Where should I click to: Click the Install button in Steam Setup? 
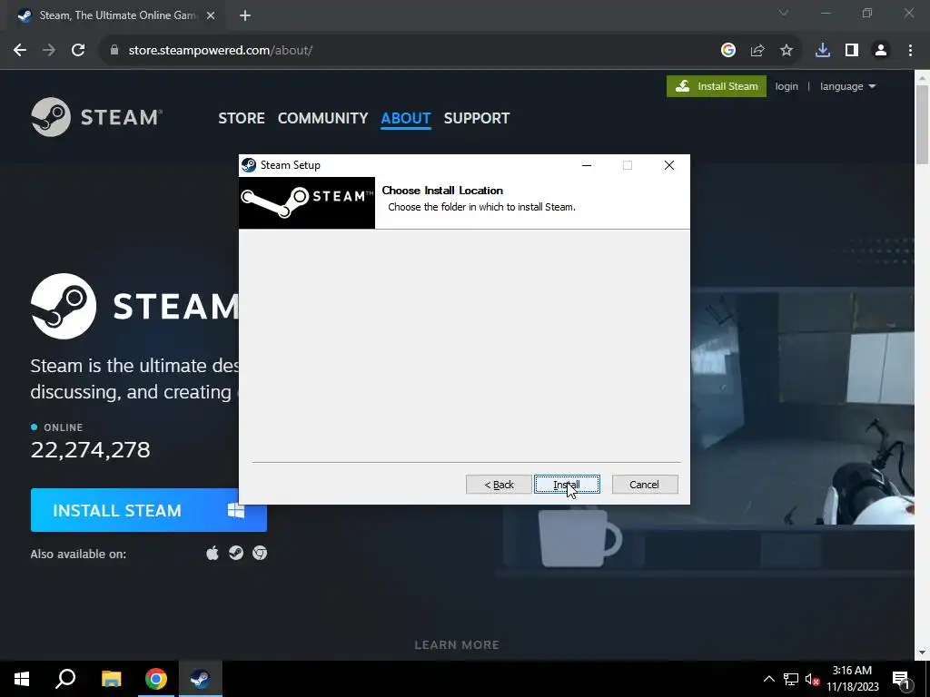pos(567,485)
